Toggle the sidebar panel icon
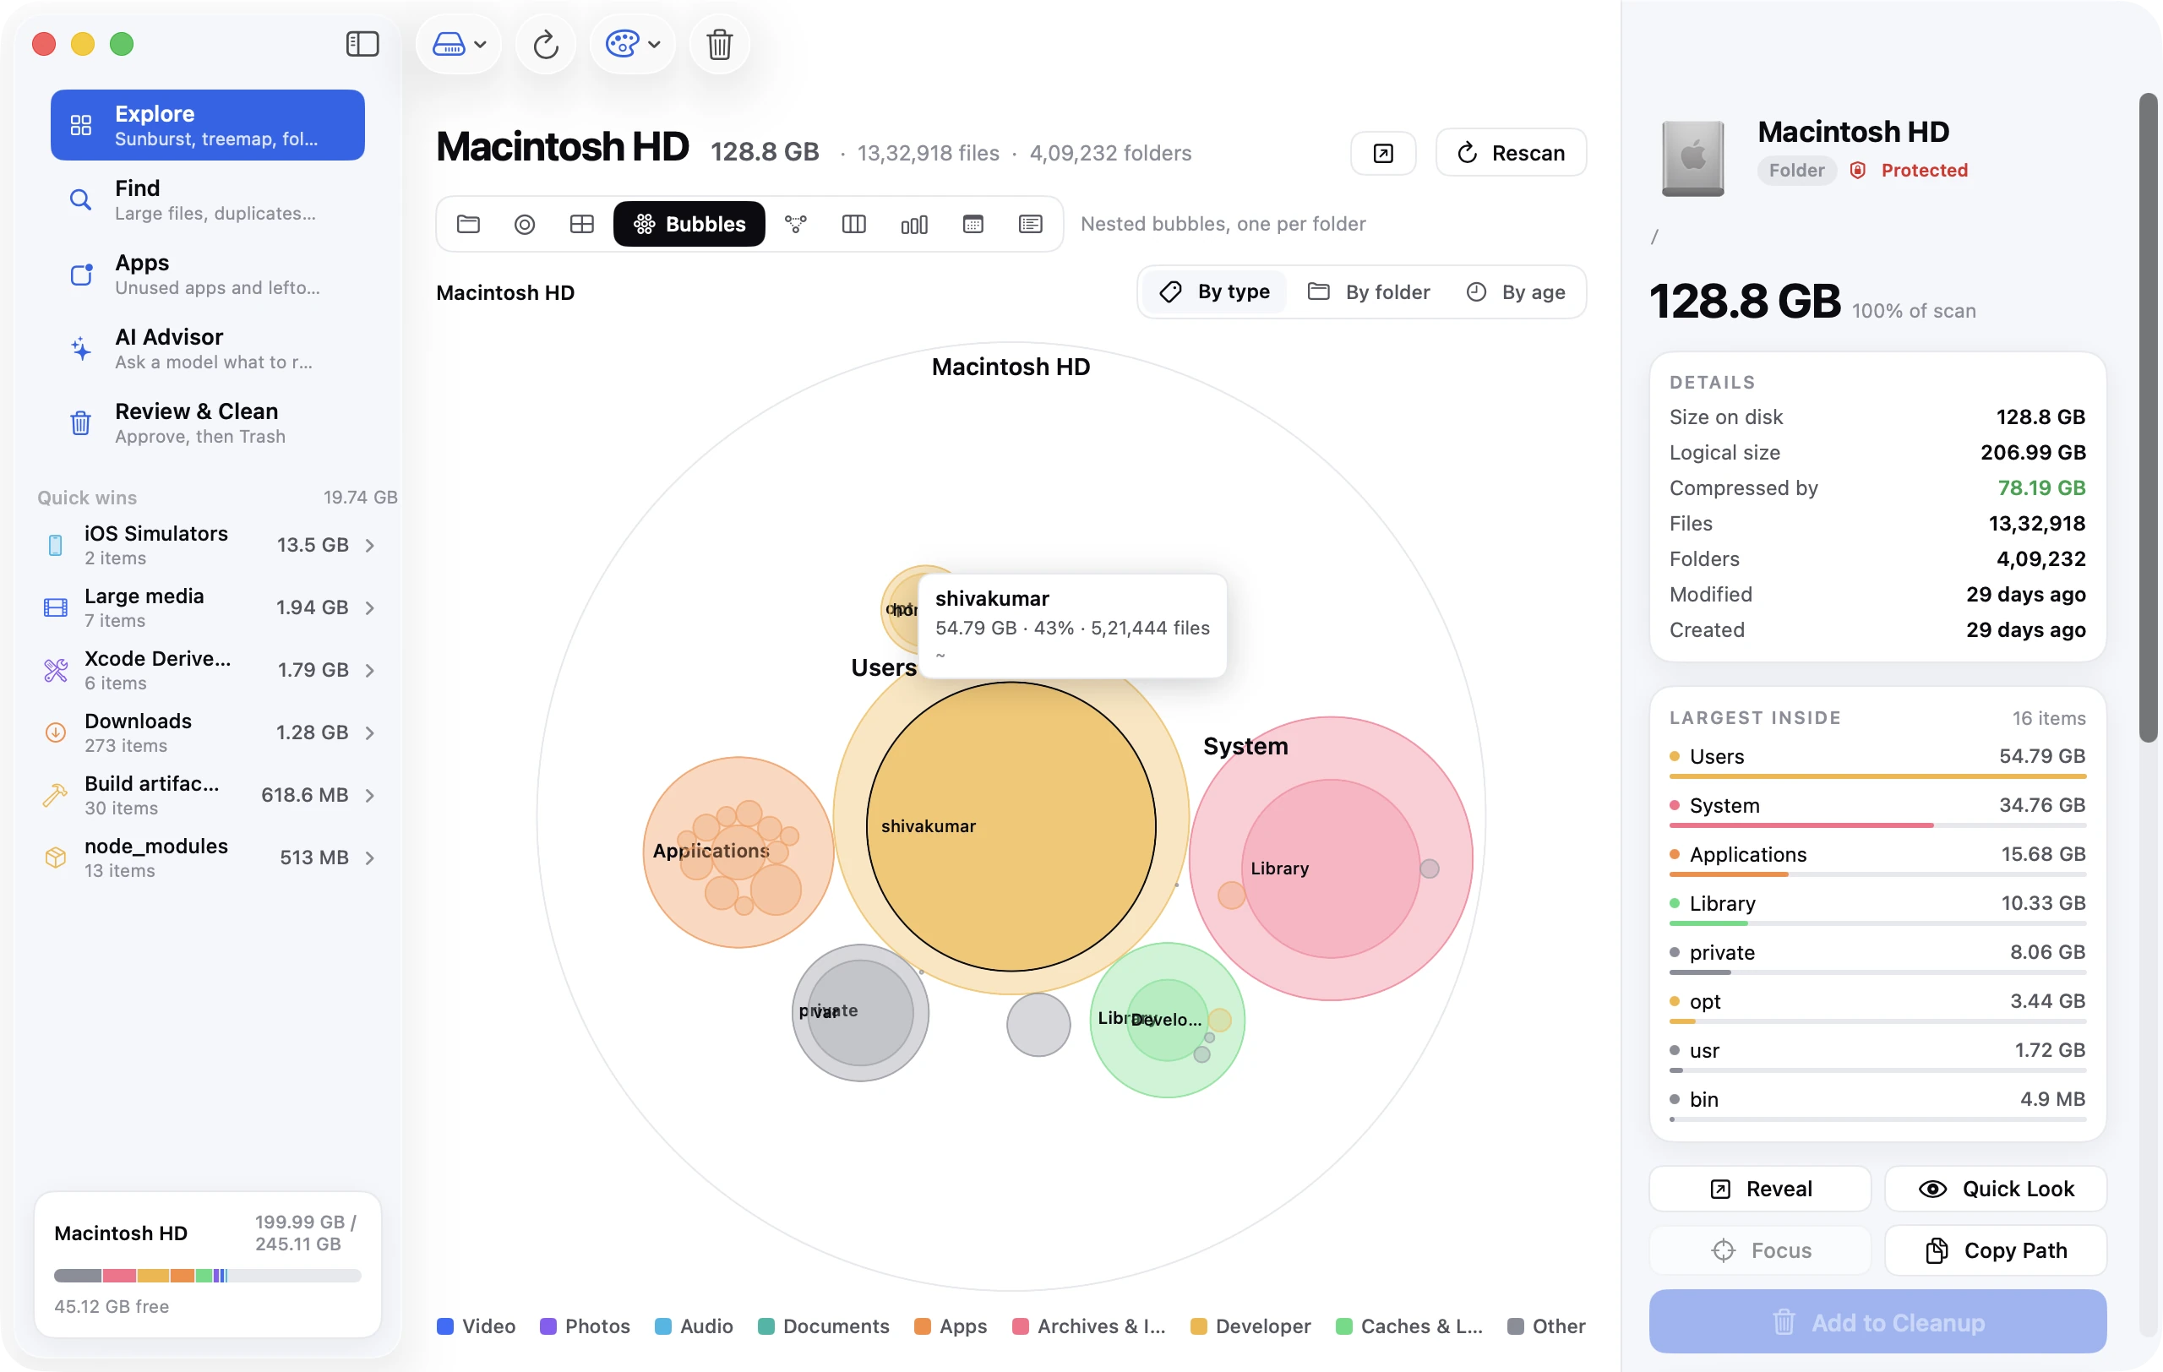Image resolution: width=2163 pixels, height=1372 pixels. 362,44
